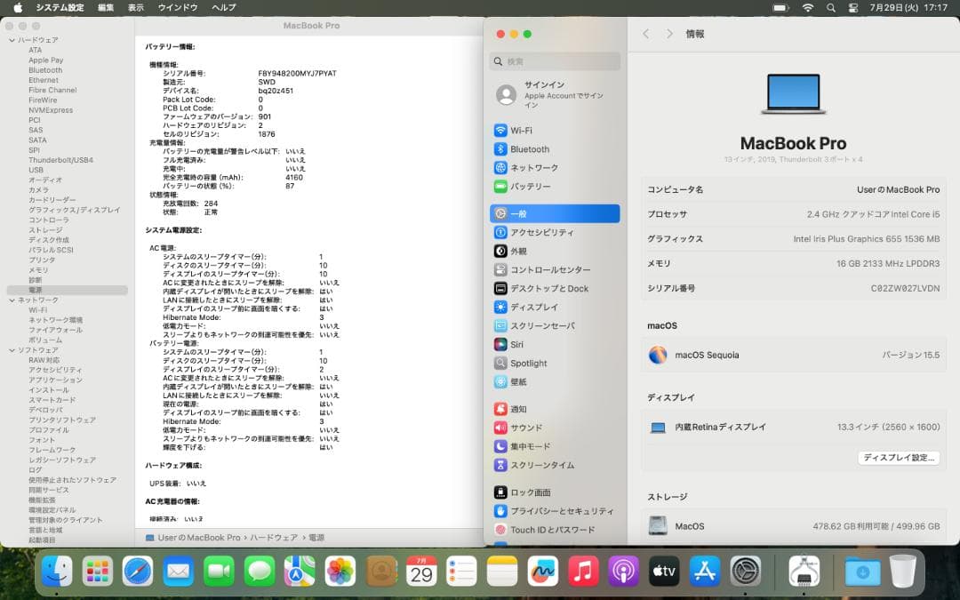Click 内蔵Retinaディスプレイ row

794,427
